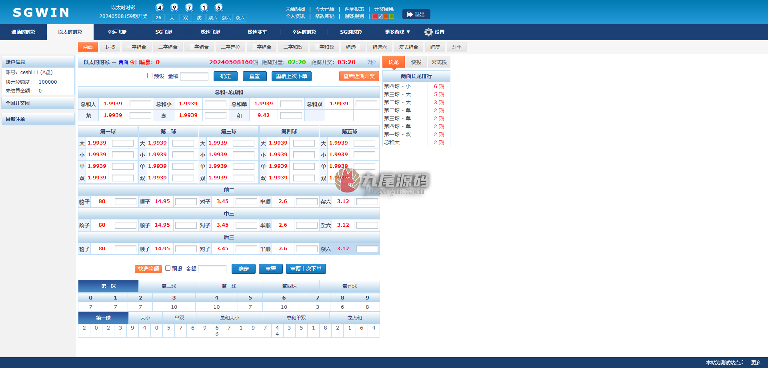768x368 pixels.
Task: Open the 斗牛 bet type tab
Action: tap(456, 47)
